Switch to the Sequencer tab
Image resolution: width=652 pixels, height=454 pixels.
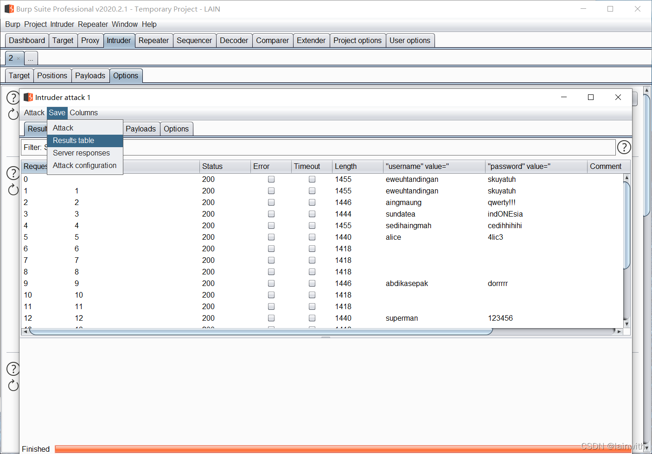pos(194,41)
